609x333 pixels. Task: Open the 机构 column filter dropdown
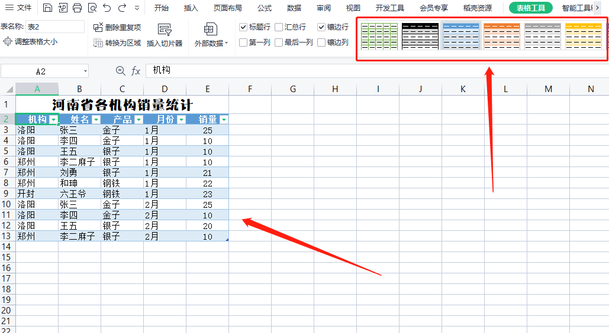pos(54,120)
